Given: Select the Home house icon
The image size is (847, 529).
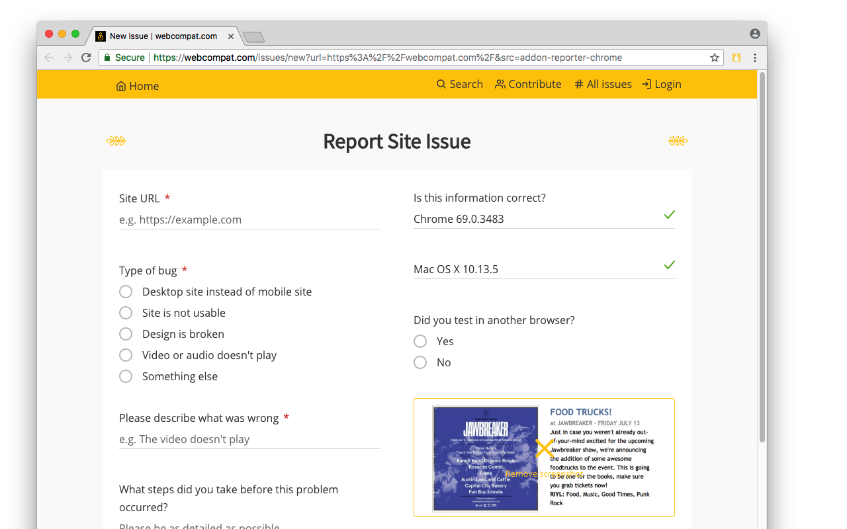Looking at the screenshot, I should point(120,85).
